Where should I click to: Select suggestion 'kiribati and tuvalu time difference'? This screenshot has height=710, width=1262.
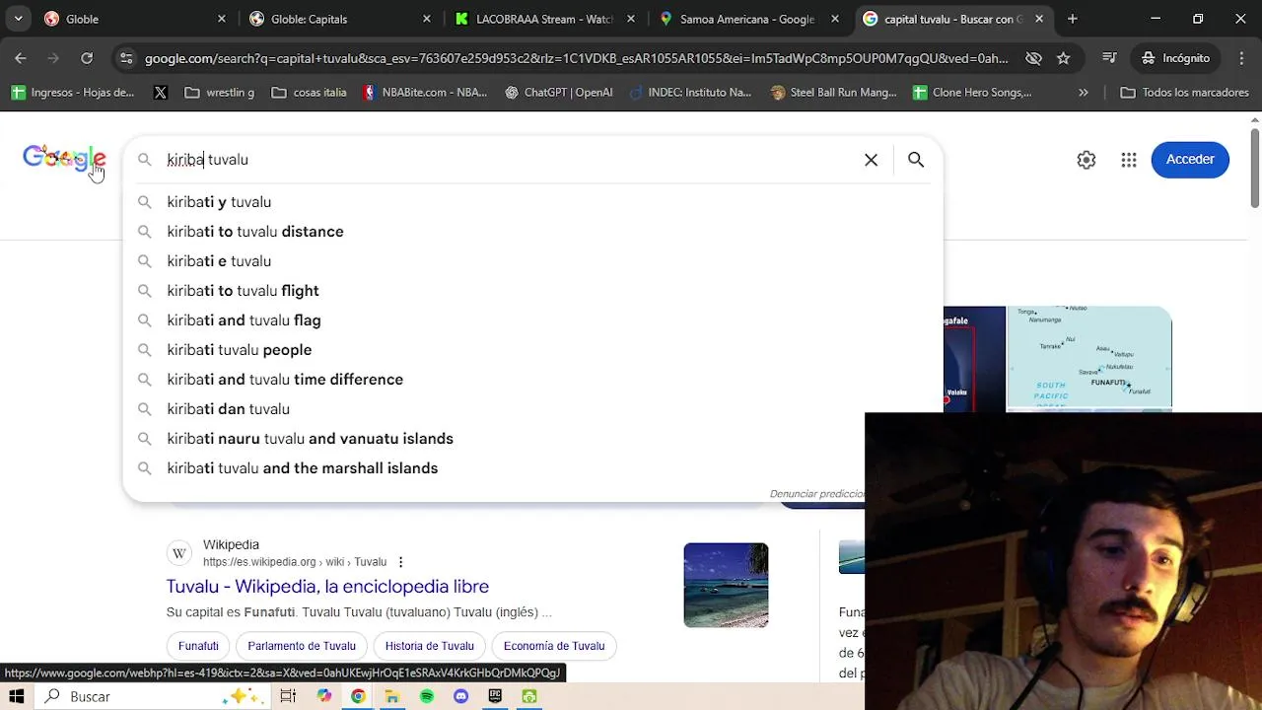pos(532,380)
